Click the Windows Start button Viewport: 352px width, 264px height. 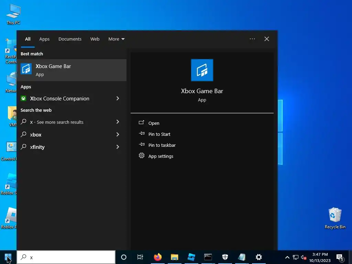coord(8,257)
